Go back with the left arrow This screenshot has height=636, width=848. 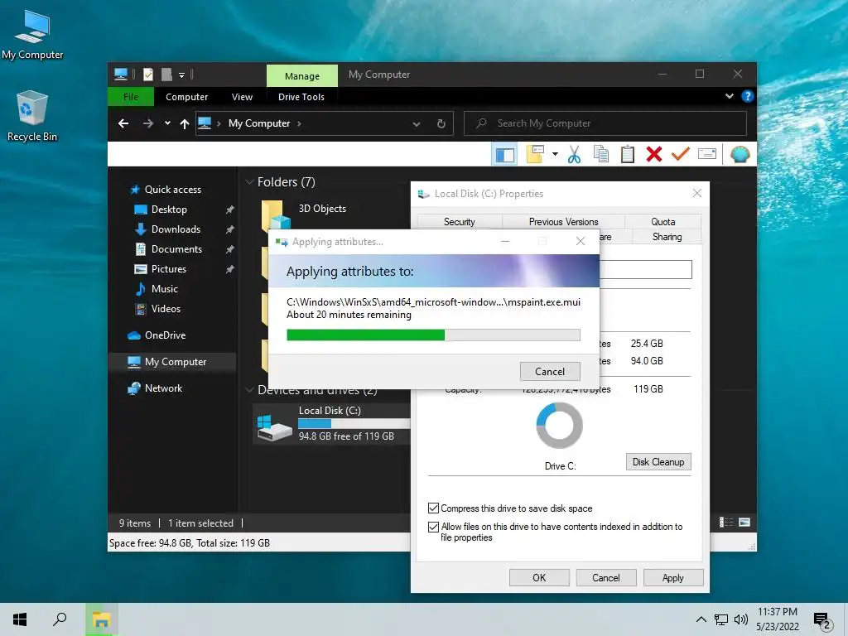(x=123, y=124)
